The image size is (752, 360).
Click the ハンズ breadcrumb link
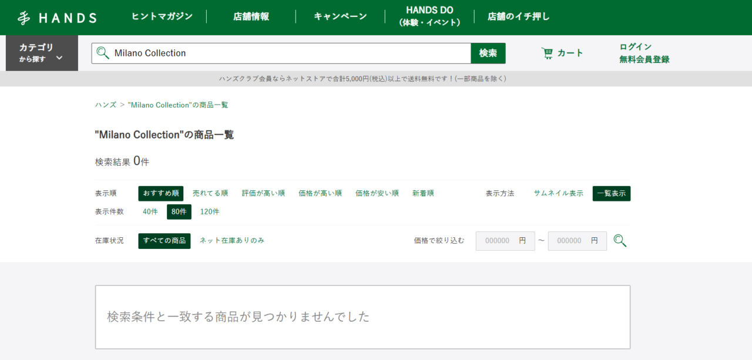point(106,105)
